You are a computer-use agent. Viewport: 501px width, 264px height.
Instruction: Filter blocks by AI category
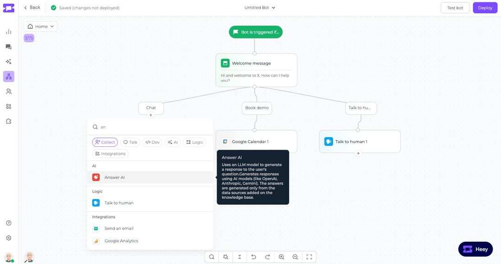[173, 142]
